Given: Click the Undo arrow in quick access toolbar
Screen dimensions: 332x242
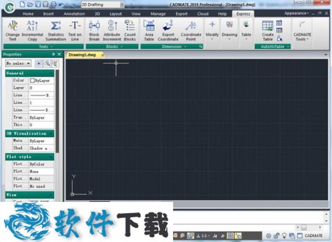Looking at the screenshot, I should [x=61, y=4].
